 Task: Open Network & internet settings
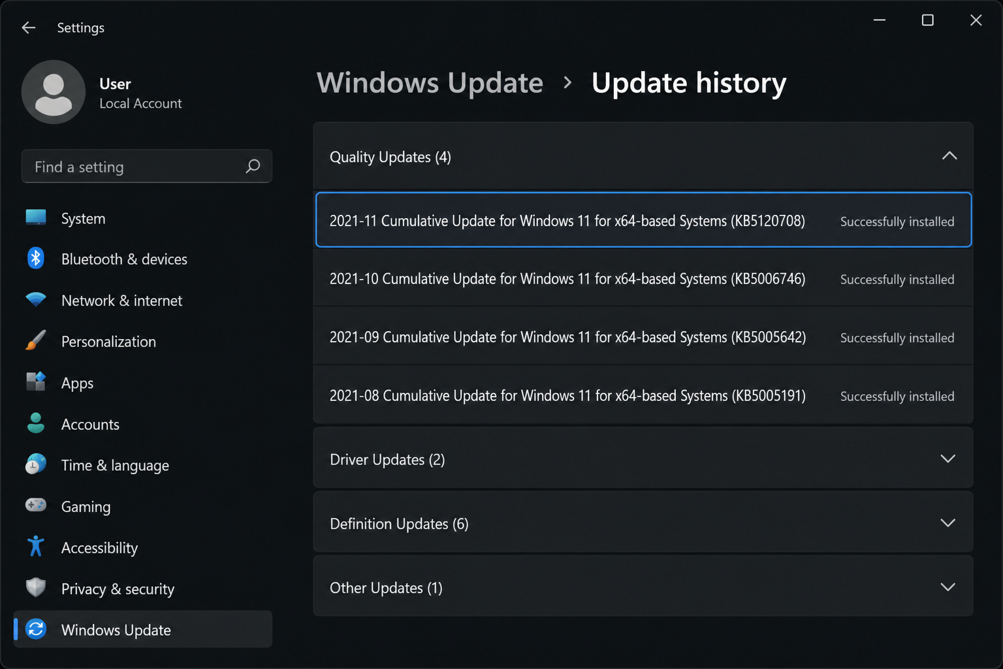pos(143,301)
